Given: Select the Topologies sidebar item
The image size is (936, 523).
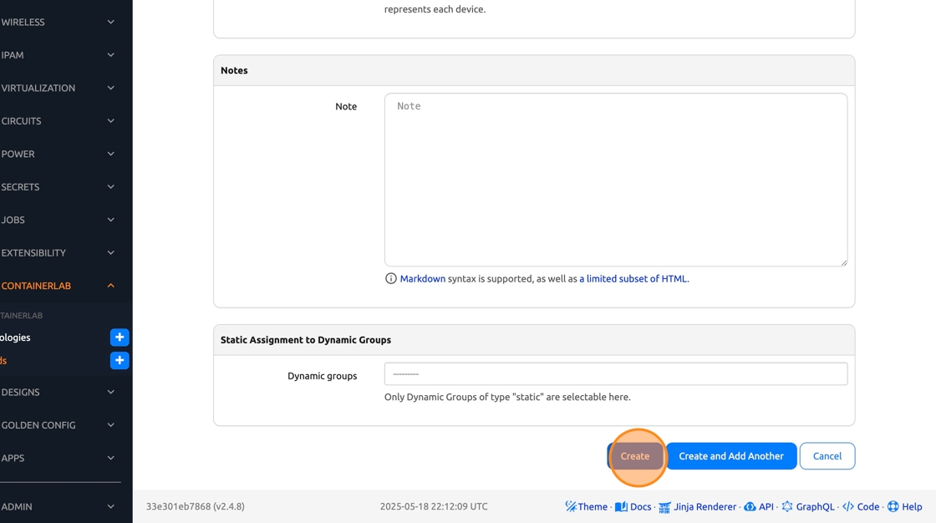Looking at the screenshot, I should coord(17,338).
